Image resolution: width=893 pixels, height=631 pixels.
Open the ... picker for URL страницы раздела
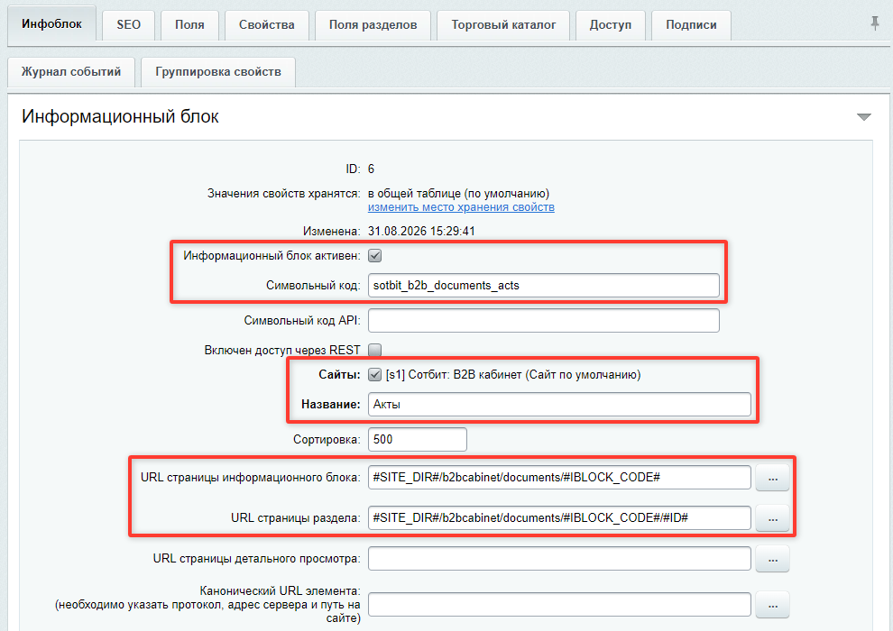tap(772, 517)
